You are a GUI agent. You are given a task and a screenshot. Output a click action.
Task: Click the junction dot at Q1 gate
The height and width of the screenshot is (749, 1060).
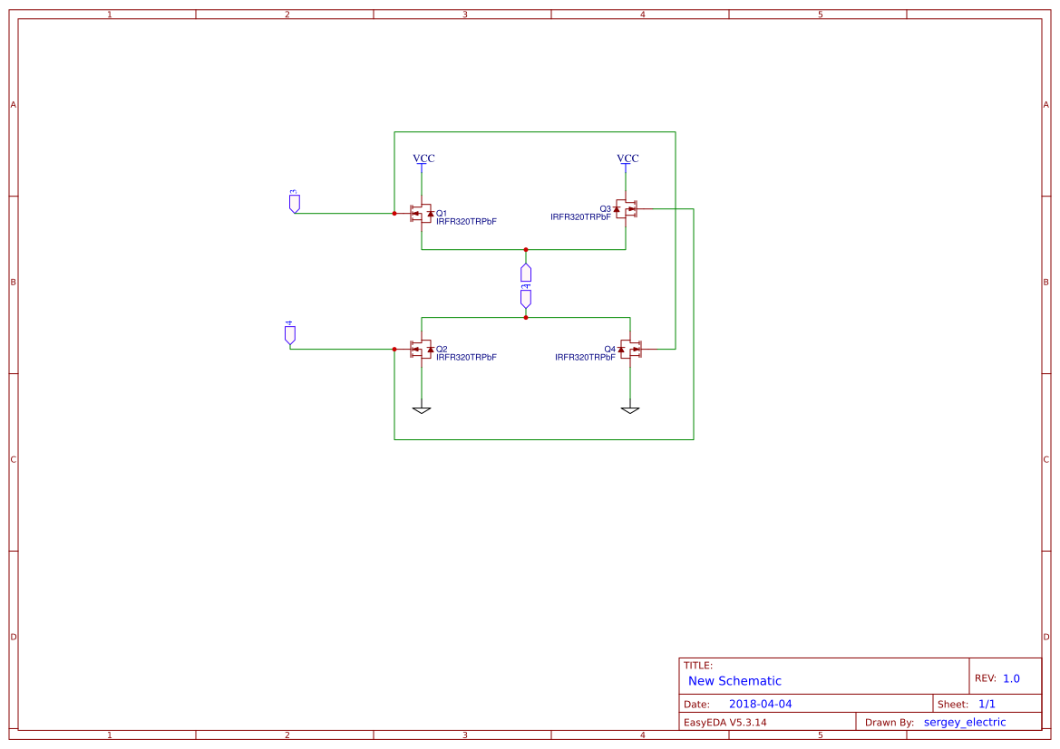point(394,214)
